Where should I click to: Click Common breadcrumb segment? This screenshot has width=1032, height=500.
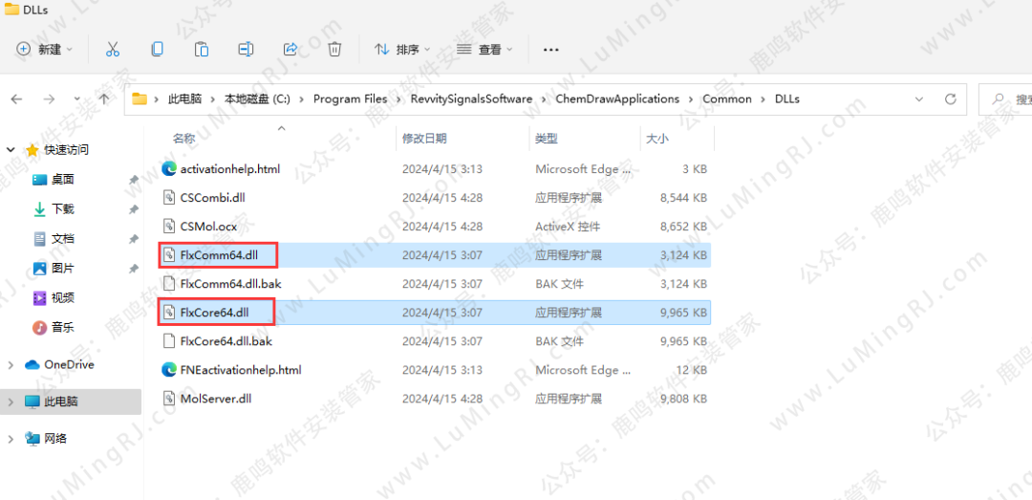(727, 98)
